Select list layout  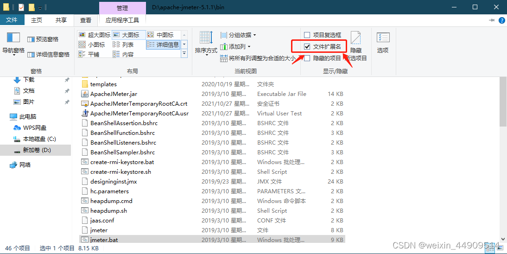pos(123,44)
